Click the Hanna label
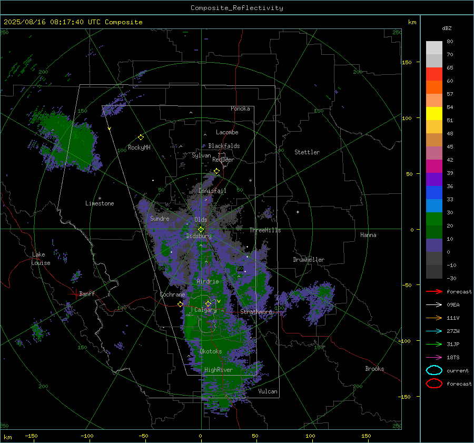 coord(368,235)
